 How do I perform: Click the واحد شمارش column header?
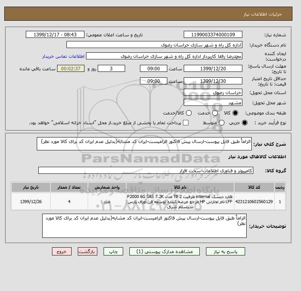click(x=107, y=187)
